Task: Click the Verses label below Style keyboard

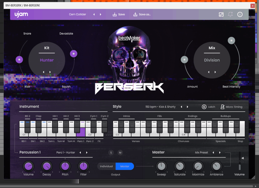Action: 136,141
